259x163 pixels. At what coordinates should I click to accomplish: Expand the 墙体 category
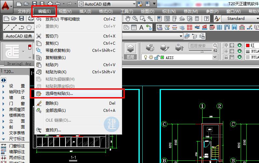[x=4, y=98]
